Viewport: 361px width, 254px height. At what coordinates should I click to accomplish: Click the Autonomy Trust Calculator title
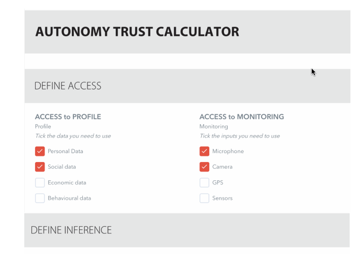[137, 32]
